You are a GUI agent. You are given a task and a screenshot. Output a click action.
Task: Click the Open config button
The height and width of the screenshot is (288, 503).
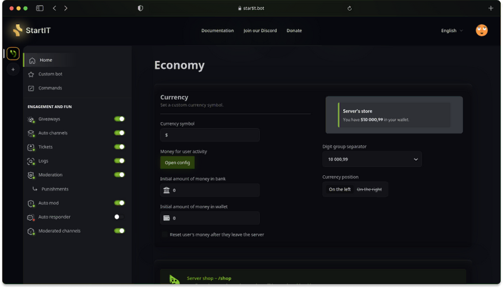click(177, 162)
